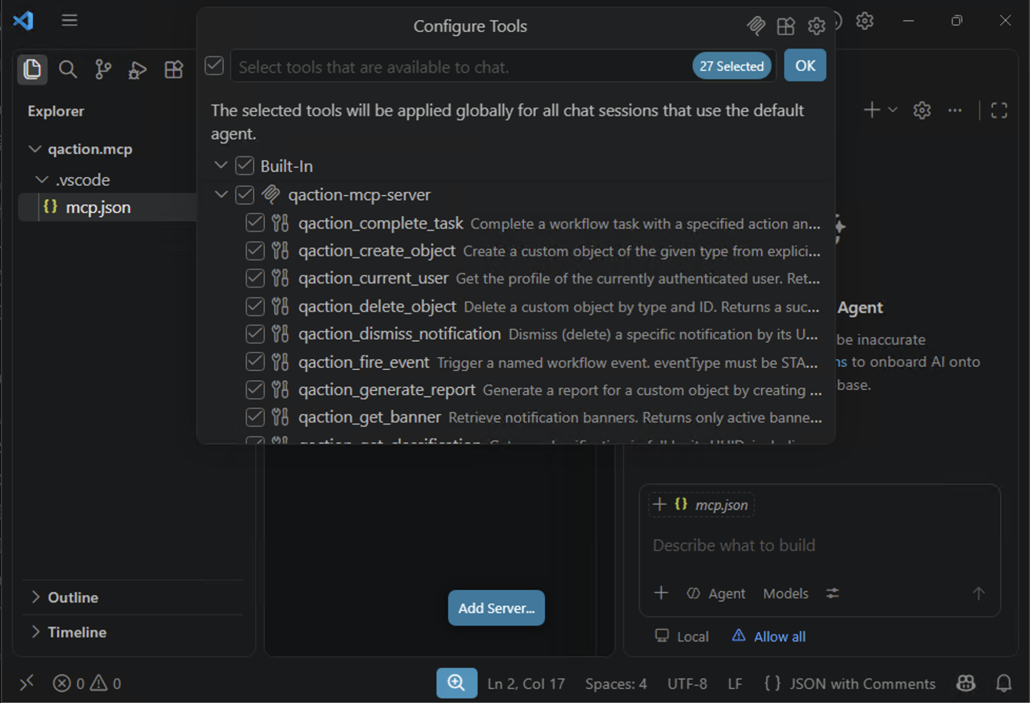Open configure tools icon beside Models
1030x703 pixels.
pos(832,593)
